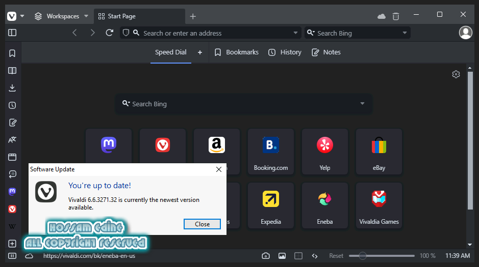Go forward with the Forward arrow
This screenshot has height=267, width=479.
92,33
